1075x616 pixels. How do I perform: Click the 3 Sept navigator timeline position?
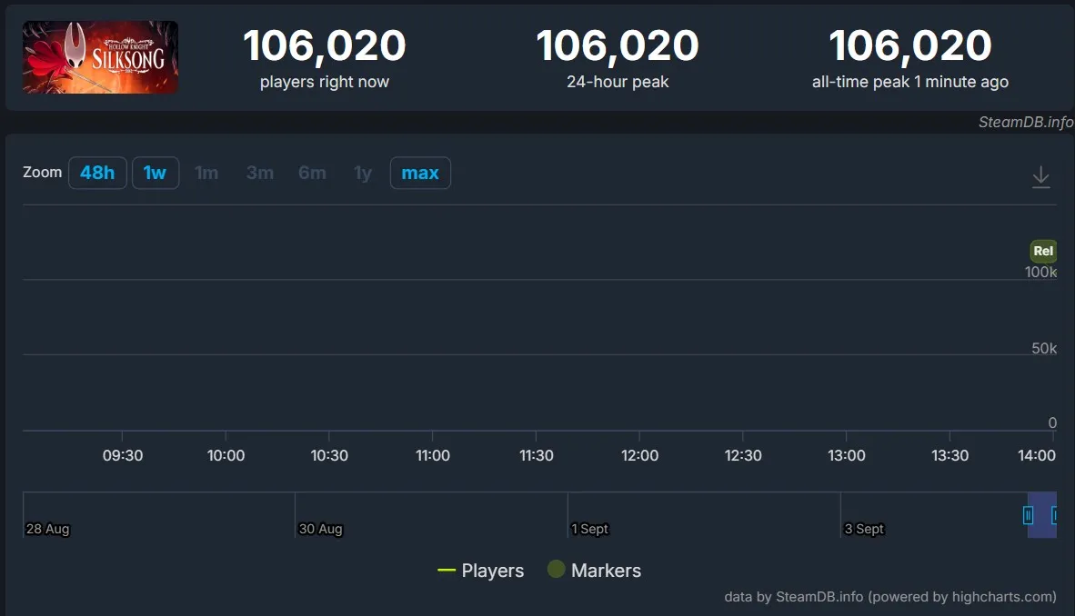tap(864, 529)
